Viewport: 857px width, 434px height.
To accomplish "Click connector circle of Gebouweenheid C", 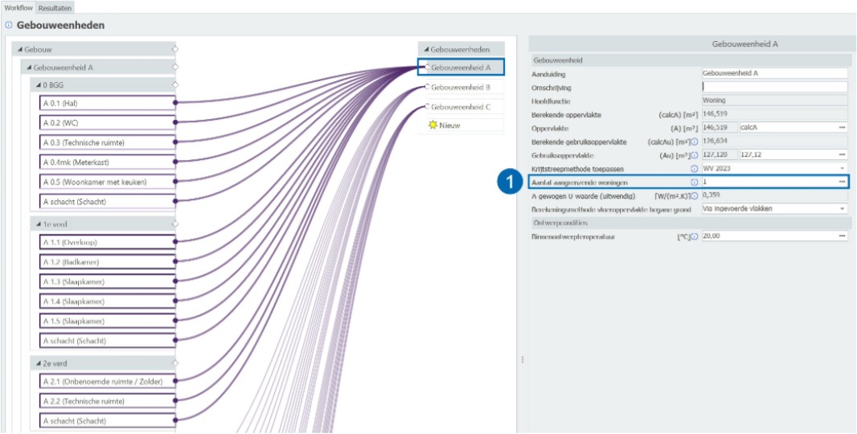I will pyautogui.click(x=427, y=107).
